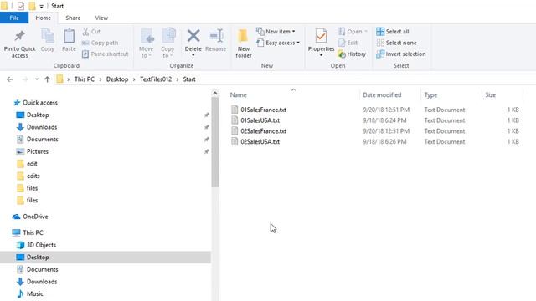Screen dimensions: 536x301
Task: Sort files by Name column
Action: pos(238,94)
